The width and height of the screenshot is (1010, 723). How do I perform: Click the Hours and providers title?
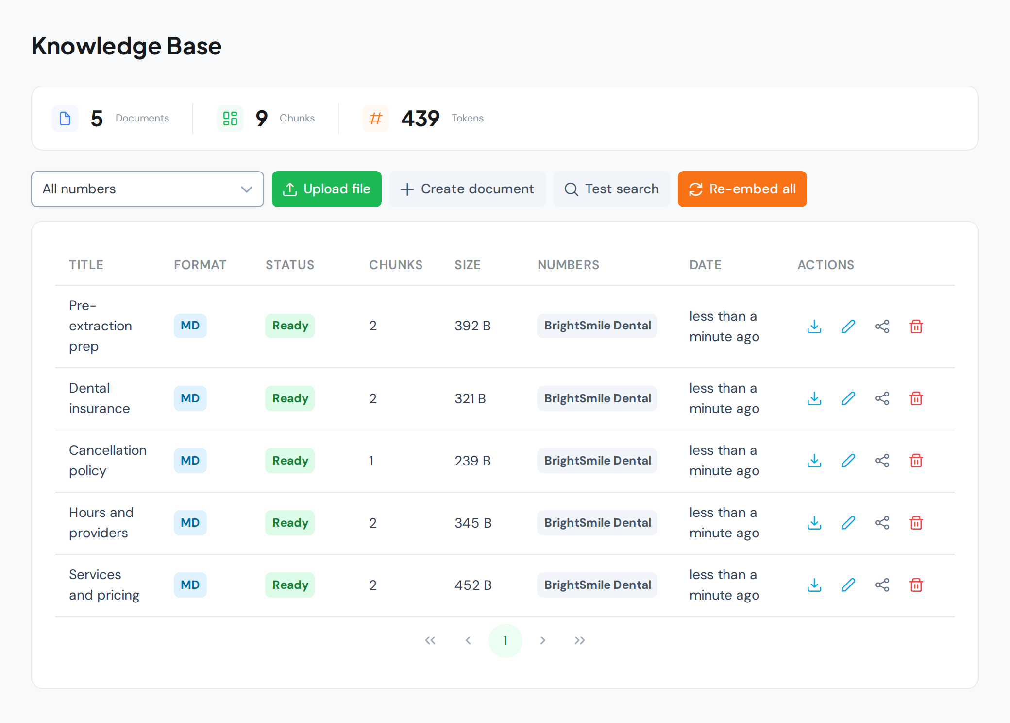pos(101,523)
